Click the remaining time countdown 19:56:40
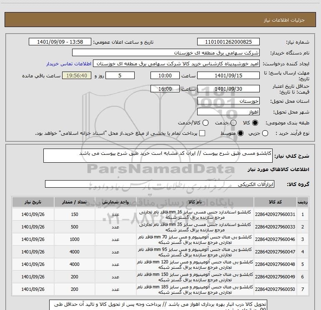 76,76
